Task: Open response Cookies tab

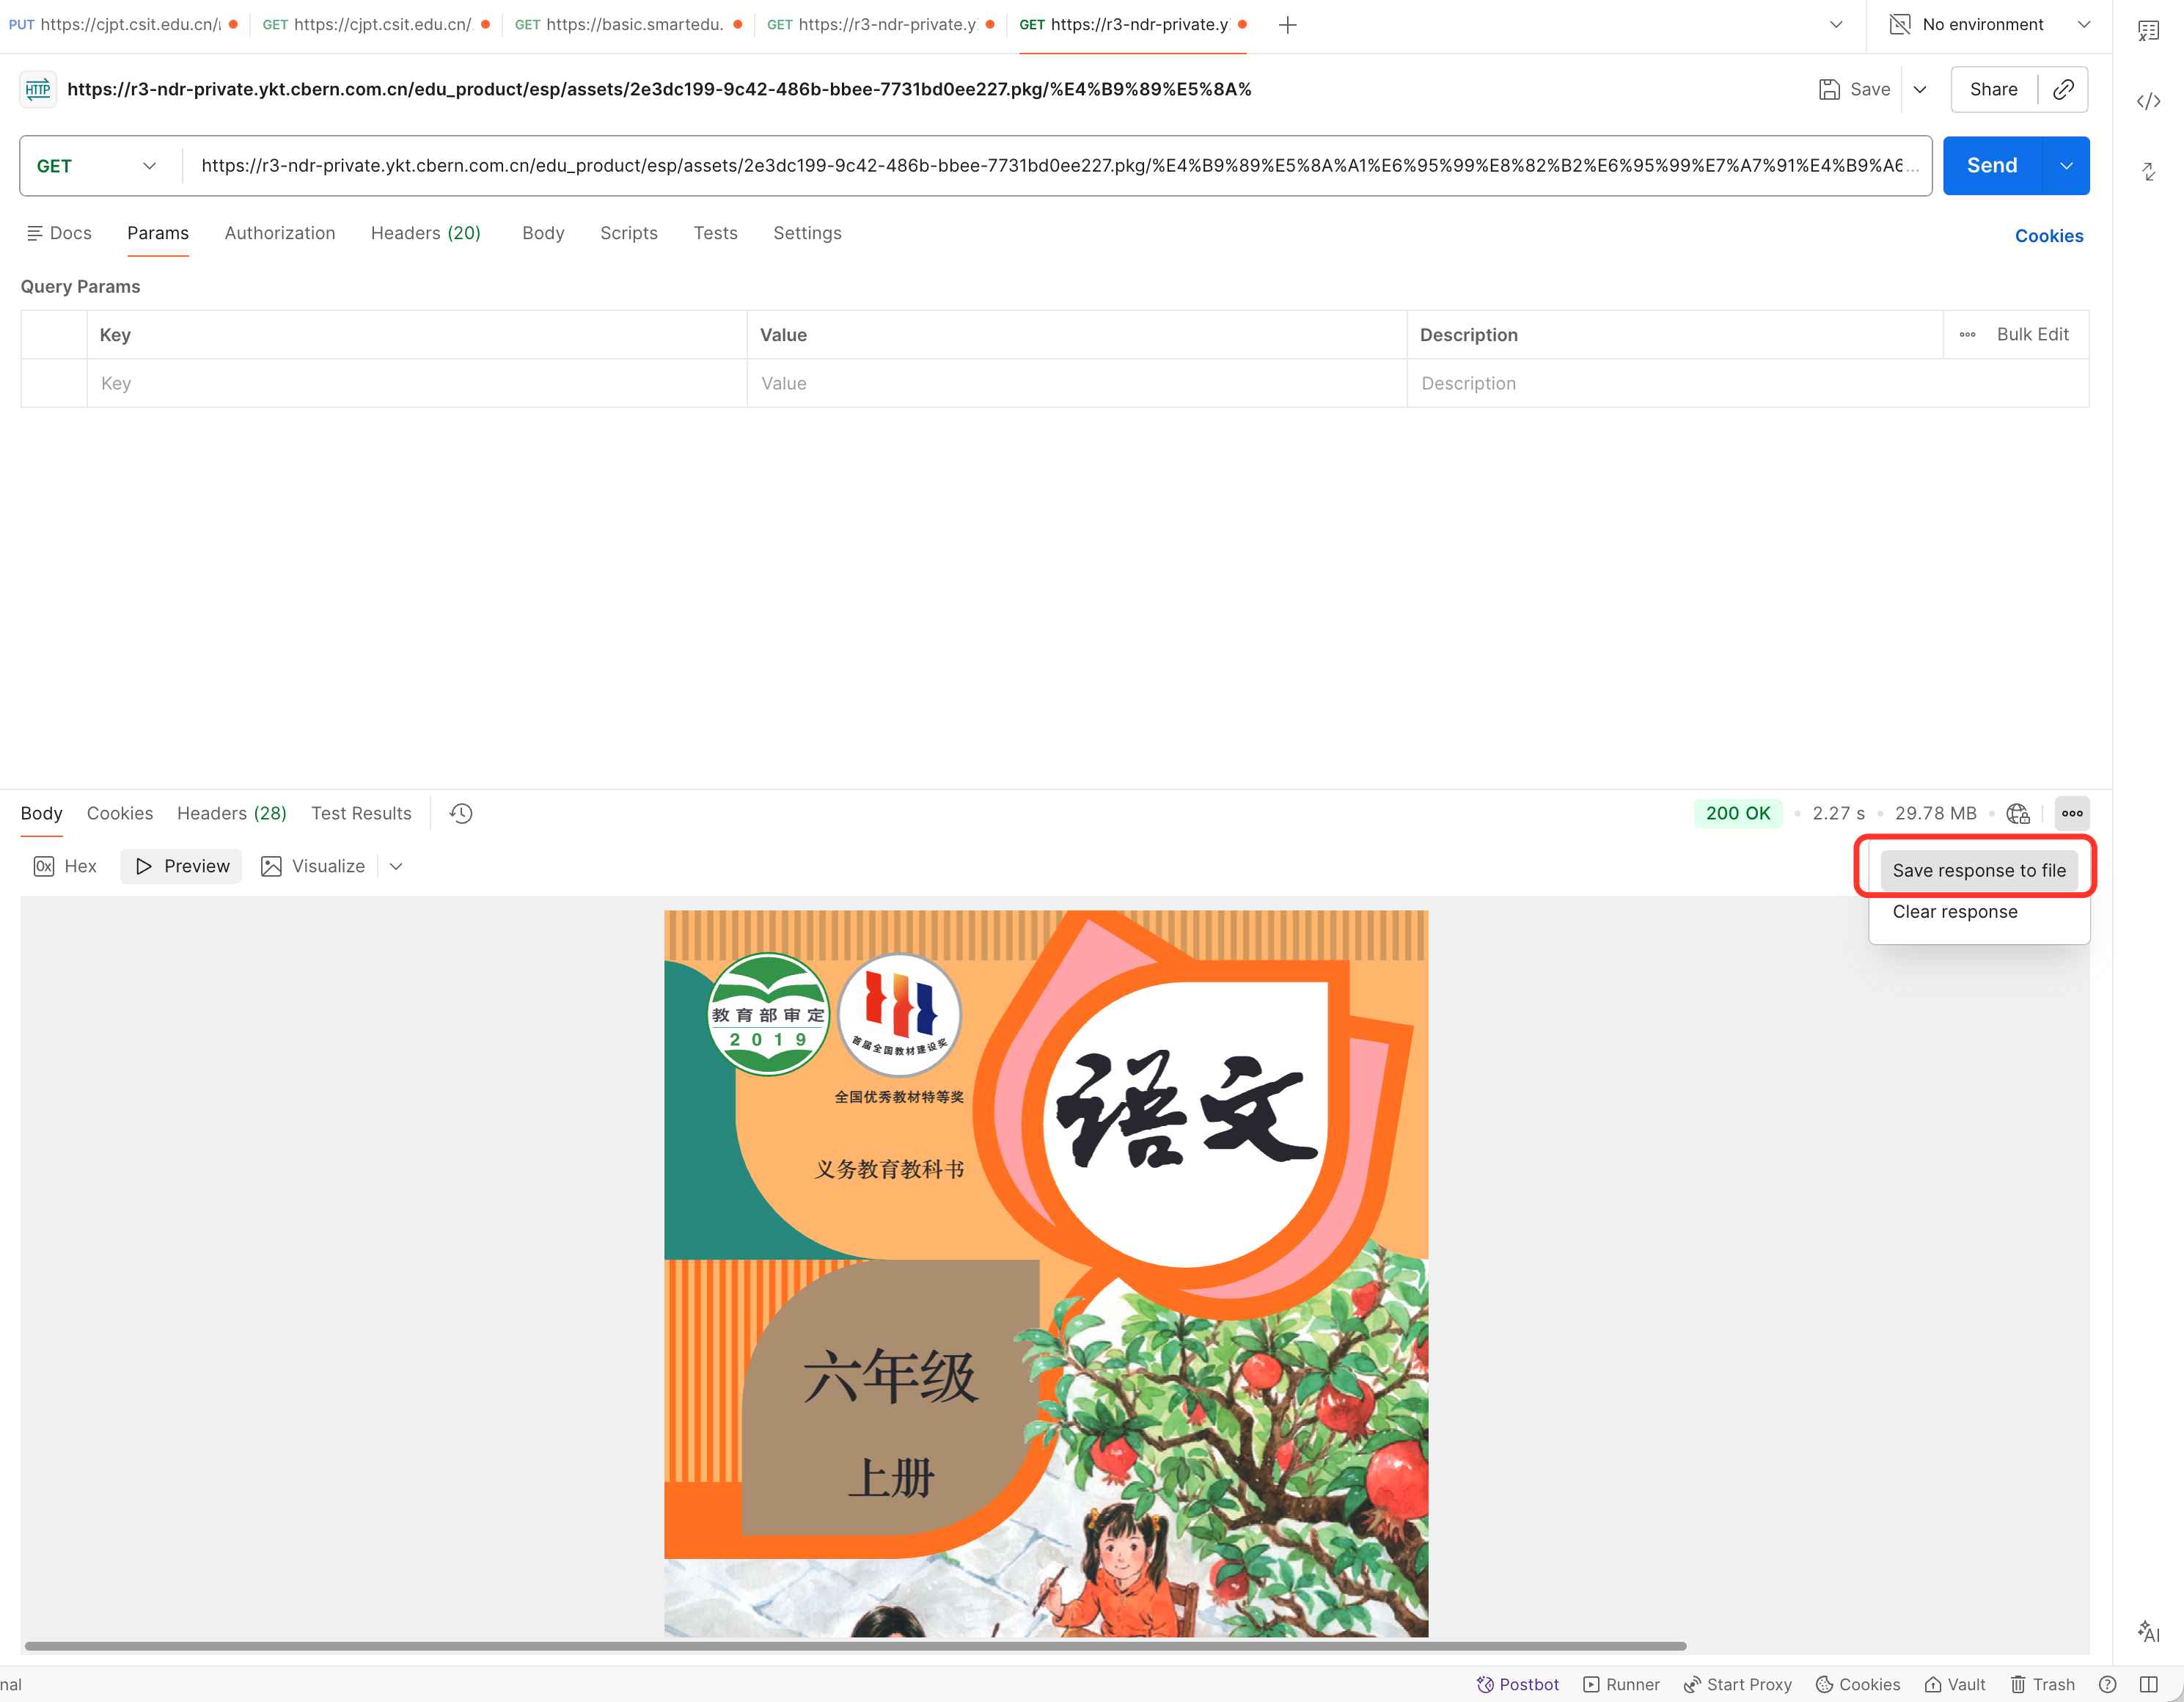Action: [120, 814]
